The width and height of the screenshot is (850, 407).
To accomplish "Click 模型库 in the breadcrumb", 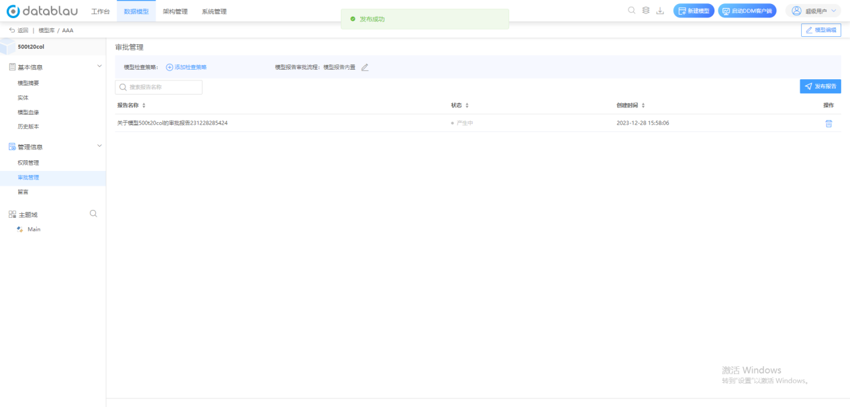I will coord(46,30).
